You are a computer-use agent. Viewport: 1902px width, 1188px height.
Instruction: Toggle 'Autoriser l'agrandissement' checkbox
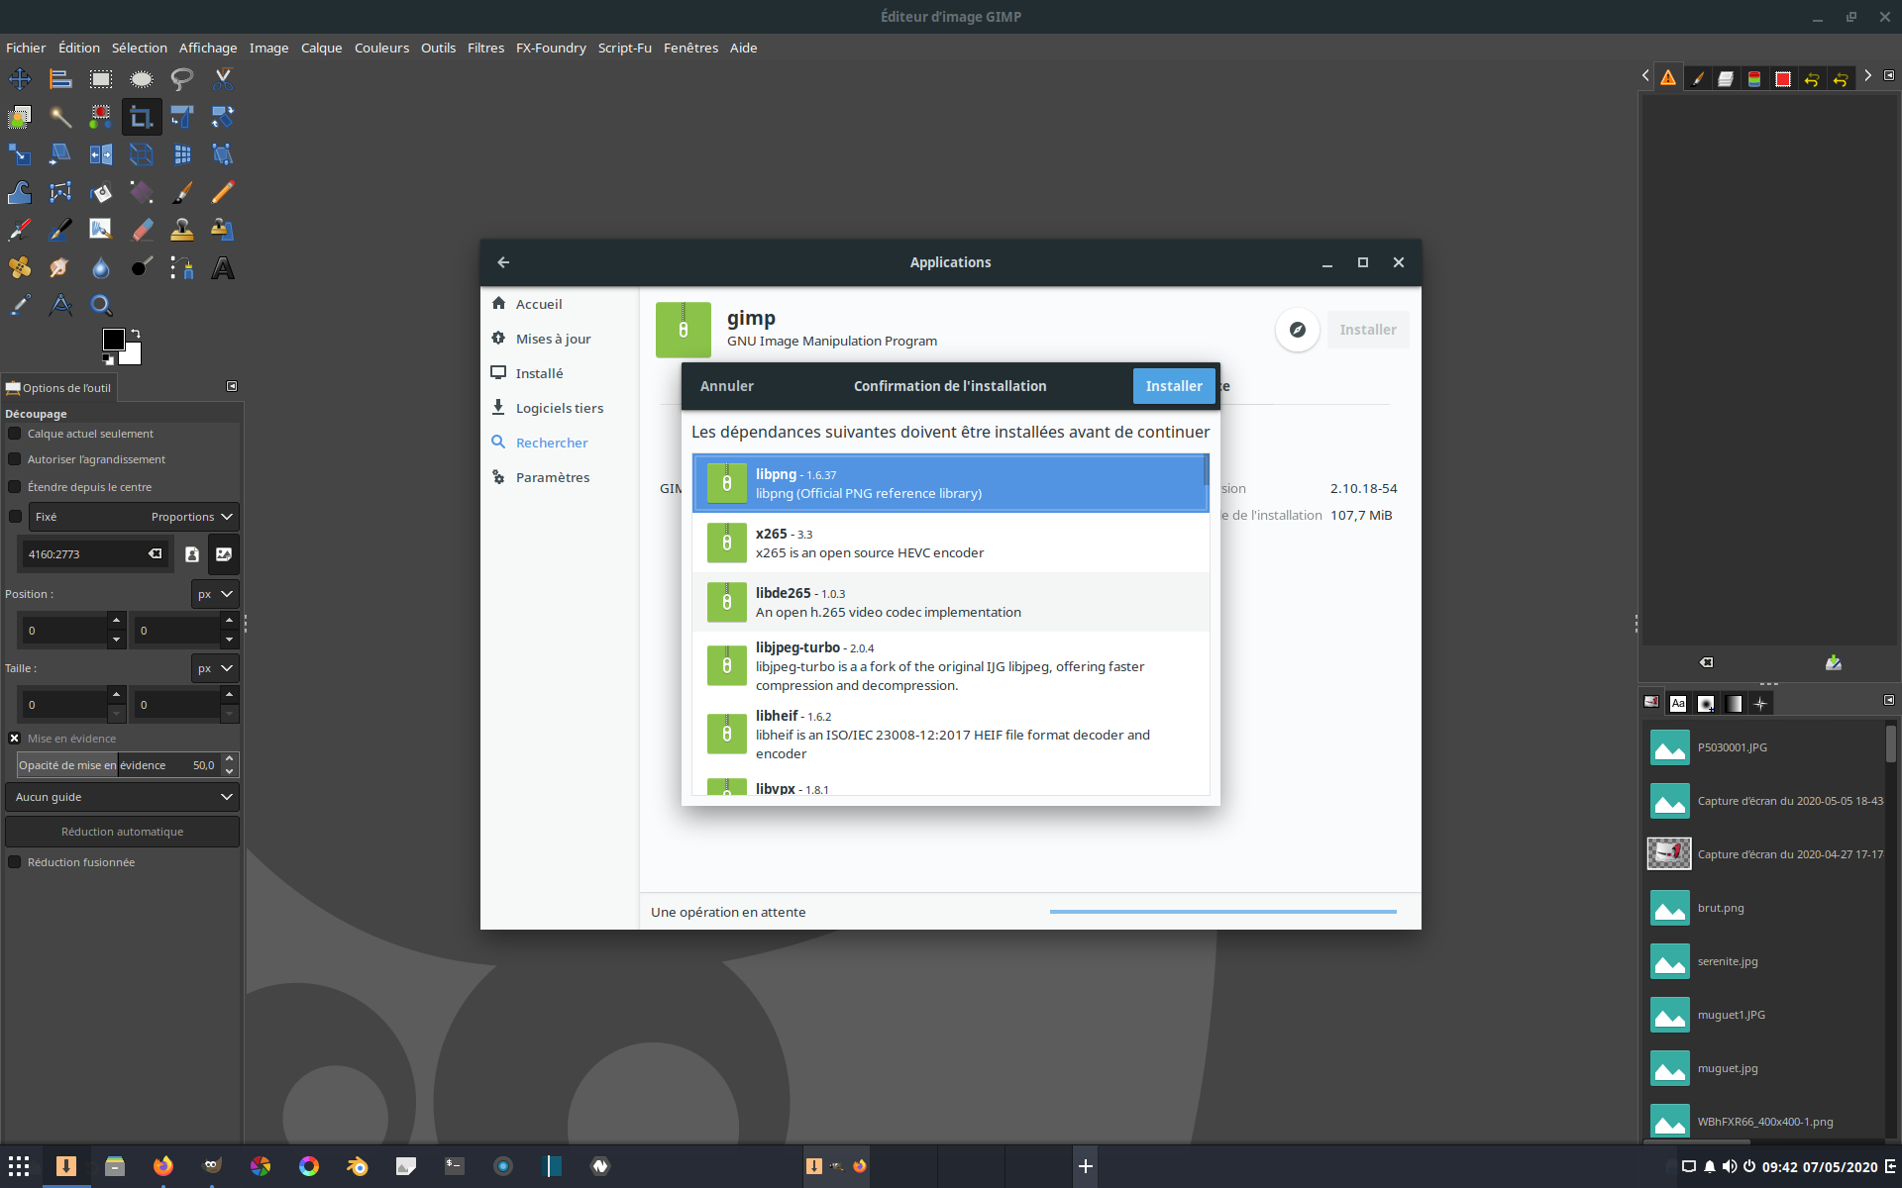15,459
